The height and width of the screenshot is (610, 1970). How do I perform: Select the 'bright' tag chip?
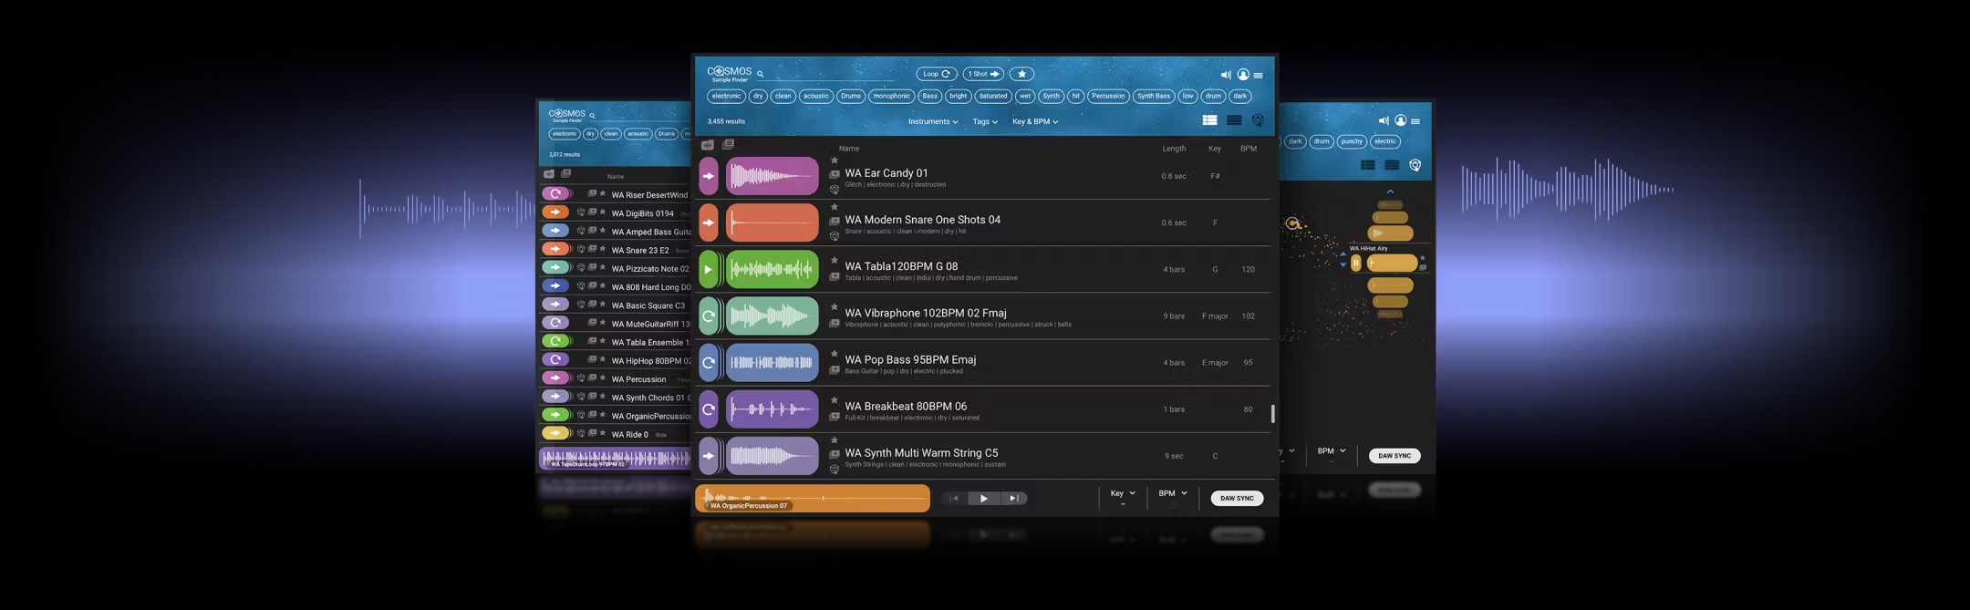point(958,96)
